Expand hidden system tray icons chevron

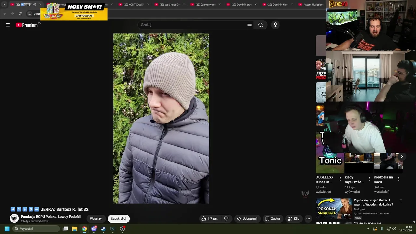tap(368, 229)
